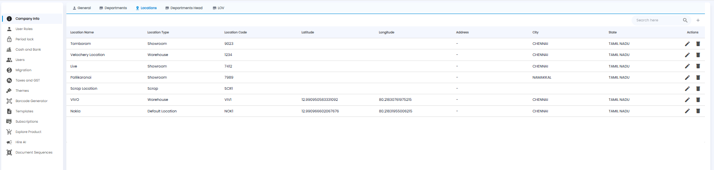Click the Company Info sidebar icon
The height and width of the screenshot is (170, 714).
pyautogui.click(x=9, y=19)
